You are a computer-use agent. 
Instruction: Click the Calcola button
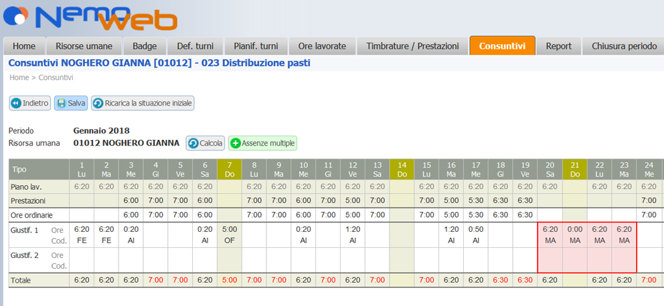tap(205, 143)
